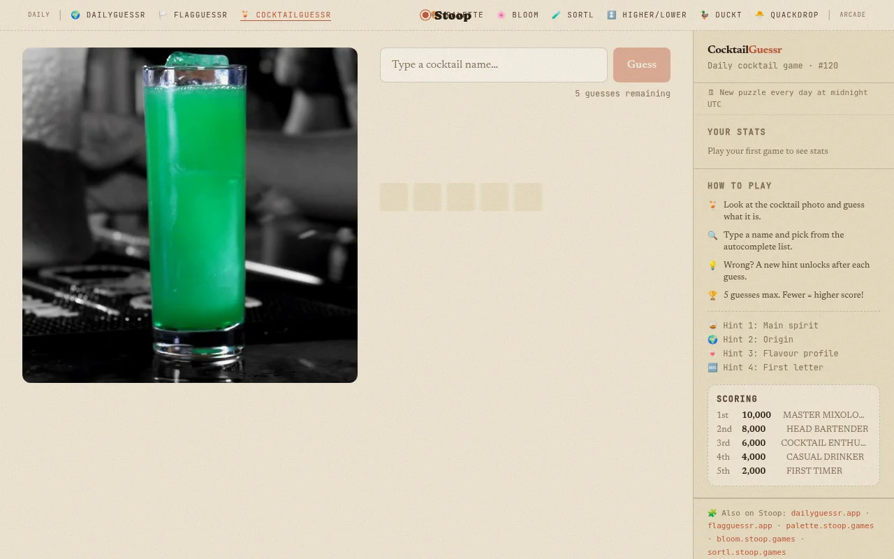Click the DAILY label in navigation
Image resolution: width=894 pixels, height=559 pixels.
pyautogui.click(x=39, y=15)
